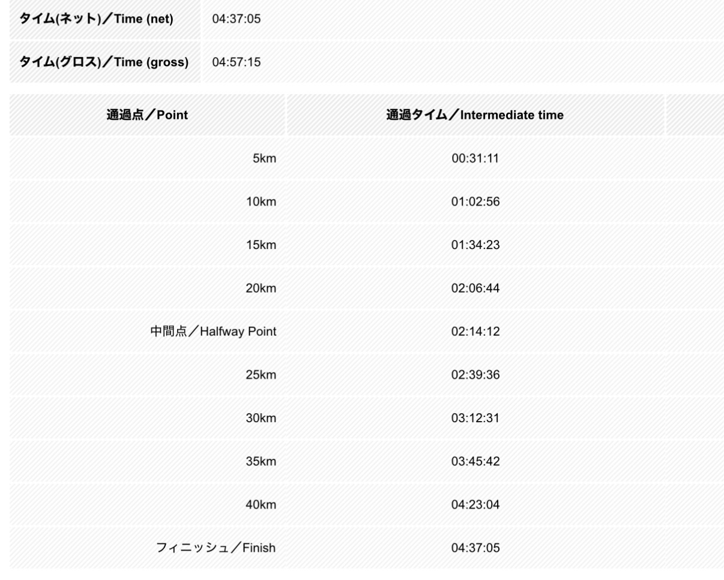Click the Time (net) label
The width and height of the screenshot is (724, 580).
[x=97, y=19]
